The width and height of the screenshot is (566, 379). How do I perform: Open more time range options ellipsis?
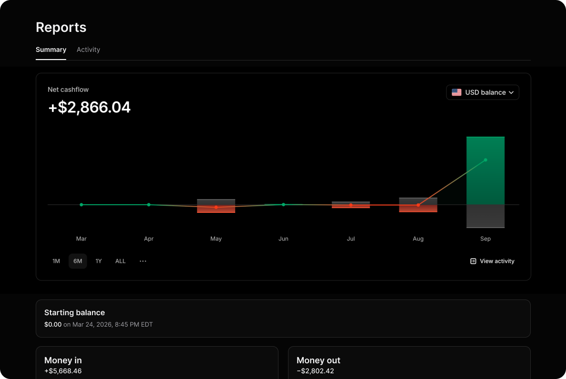[143, 261]
